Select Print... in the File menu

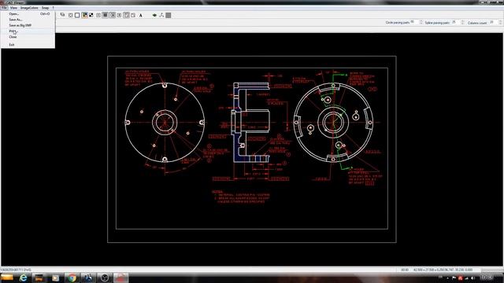28,31
